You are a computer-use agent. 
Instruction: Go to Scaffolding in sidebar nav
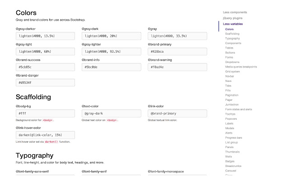232,34
